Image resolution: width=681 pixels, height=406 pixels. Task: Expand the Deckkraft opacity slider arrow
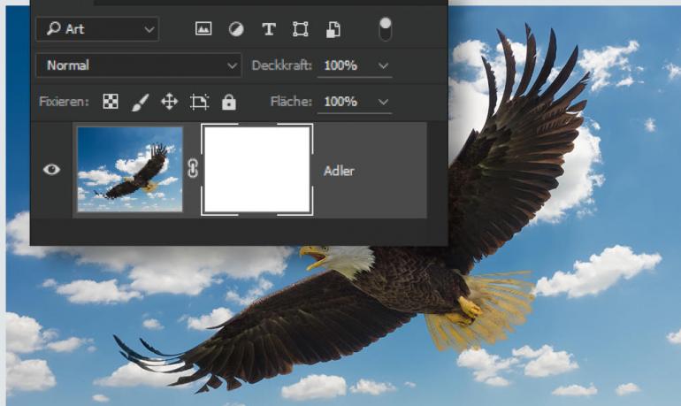(383, 65)
